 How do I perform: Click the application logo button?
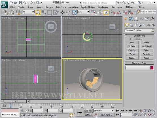[4, 5]
